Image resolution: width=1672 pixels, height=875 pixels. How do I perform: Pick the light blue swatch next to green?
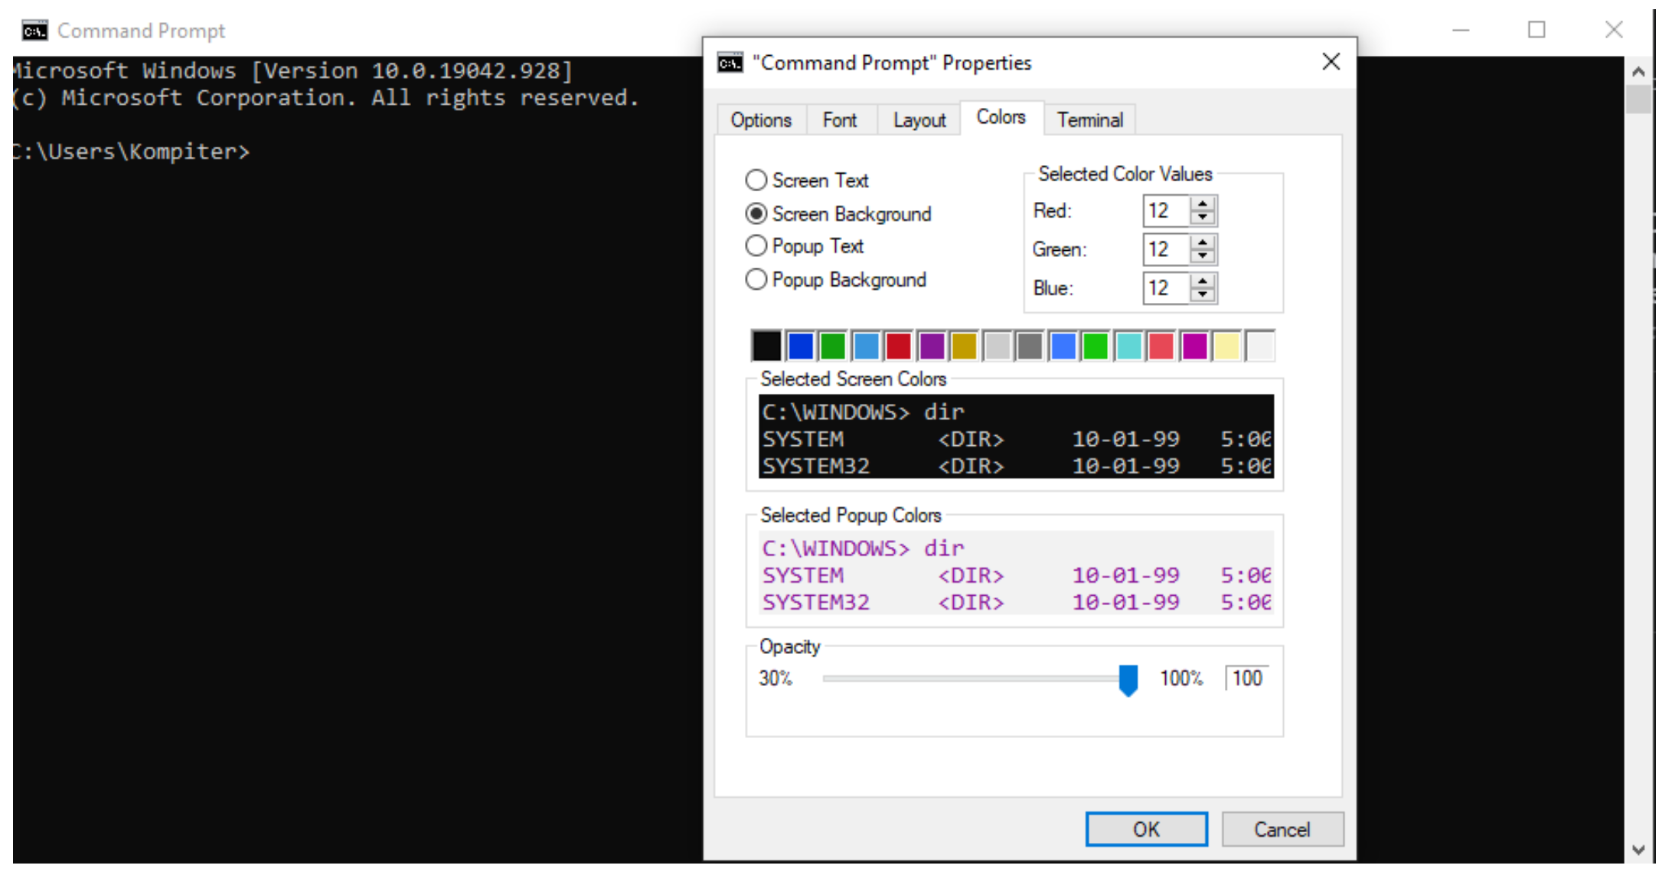click(866, 346)
